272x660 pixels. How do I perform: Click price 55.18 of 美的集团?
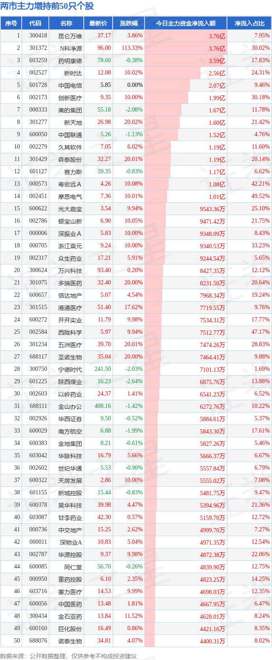tap(104, 110)
